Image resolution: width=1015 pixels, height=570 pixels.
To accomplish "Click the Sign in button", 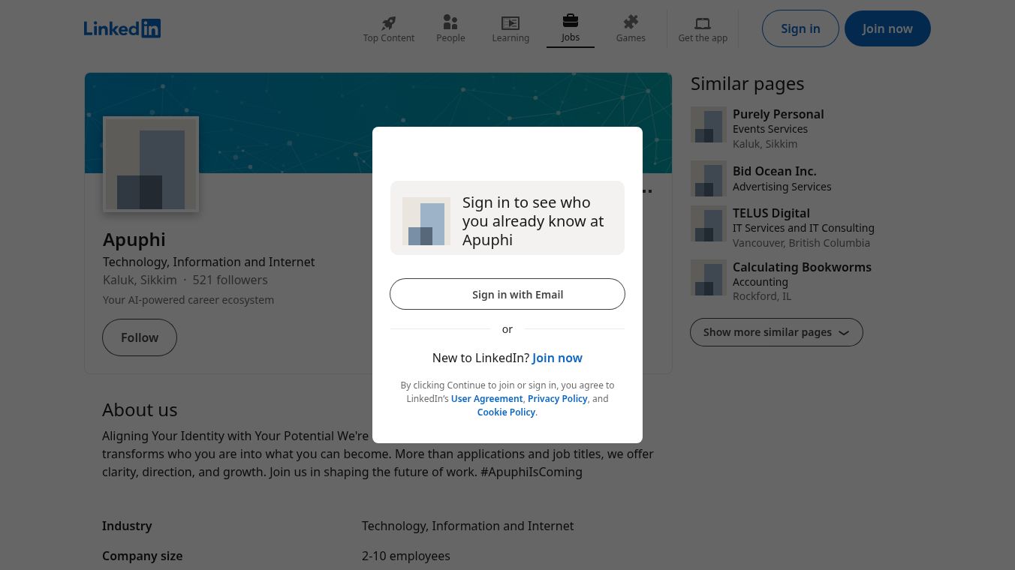I will tap(800, 28).
